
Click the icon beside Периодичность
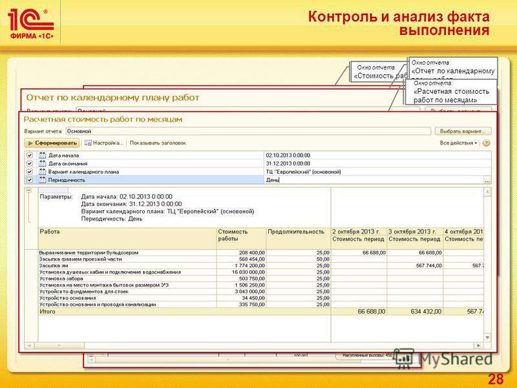[42, 180]
